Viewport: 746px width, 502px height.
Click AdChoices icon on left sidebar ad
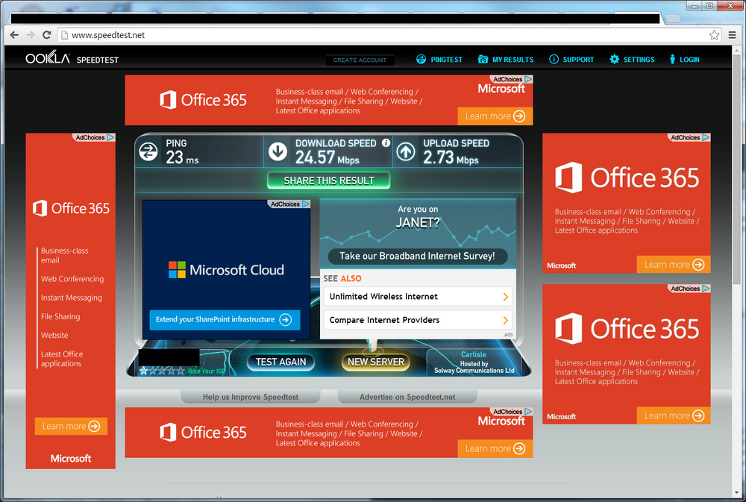(111, 137)
